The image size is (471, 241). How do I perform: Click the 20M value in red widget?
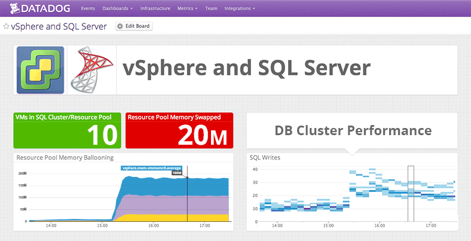click(203, 135)
